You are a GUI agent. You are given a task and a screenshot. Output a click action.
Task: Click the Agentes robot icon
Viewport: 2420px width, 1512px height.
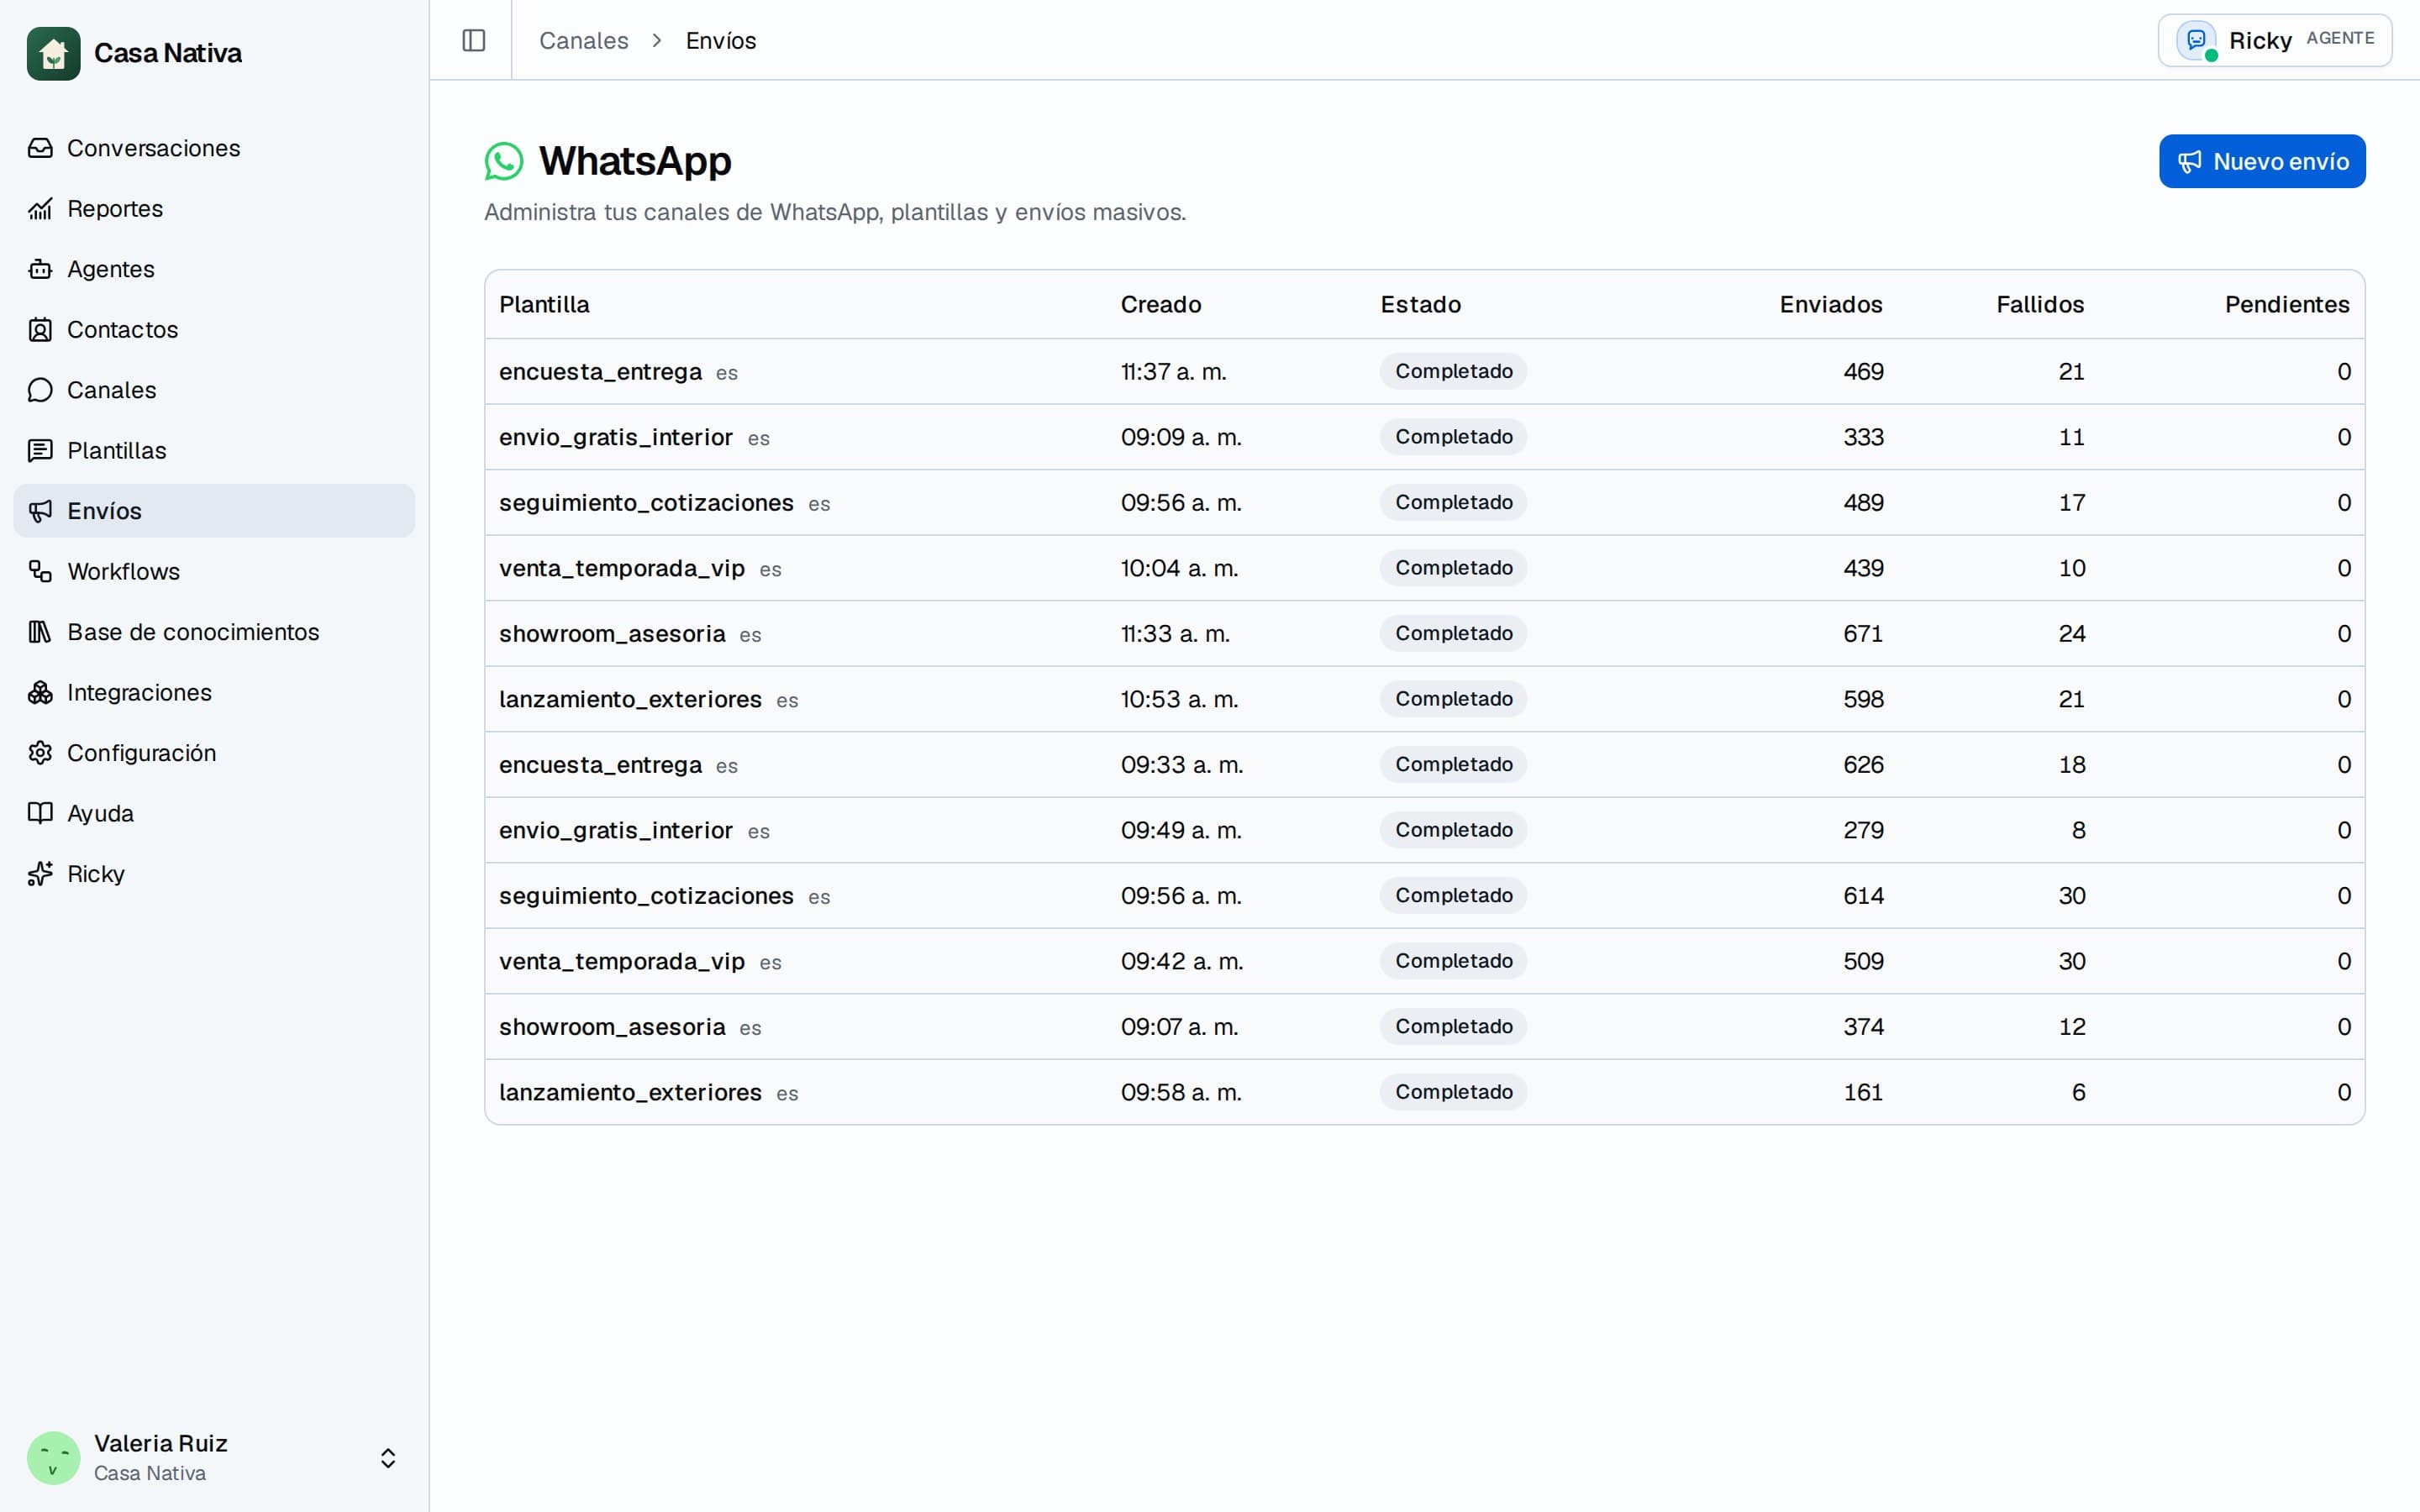coord(40,269)
